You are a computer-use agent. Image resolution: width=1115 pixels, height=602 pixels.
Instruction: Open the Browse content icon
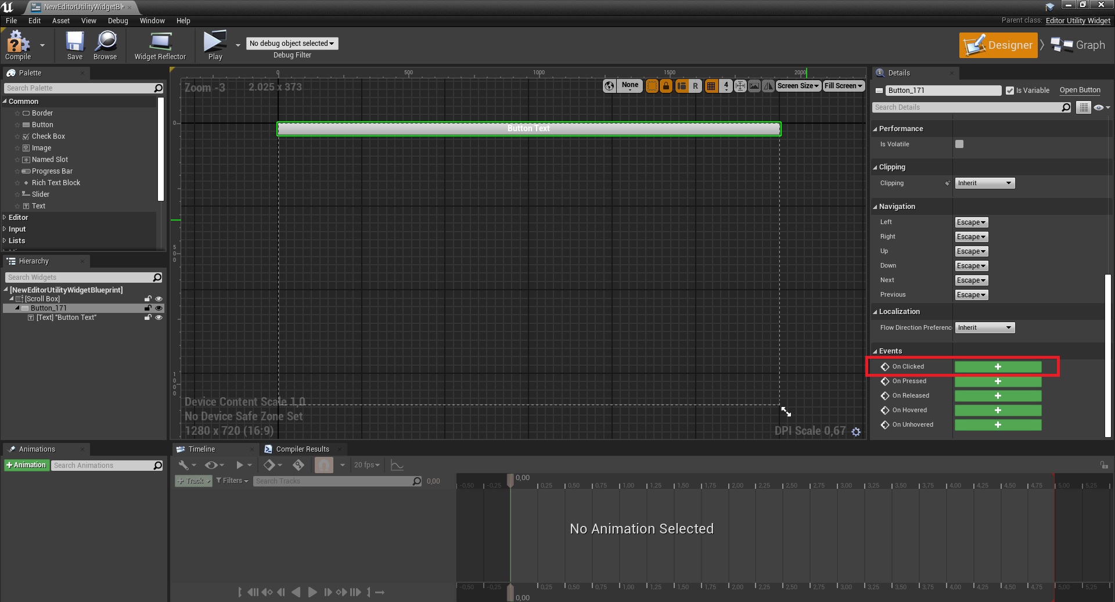[105, 45]
